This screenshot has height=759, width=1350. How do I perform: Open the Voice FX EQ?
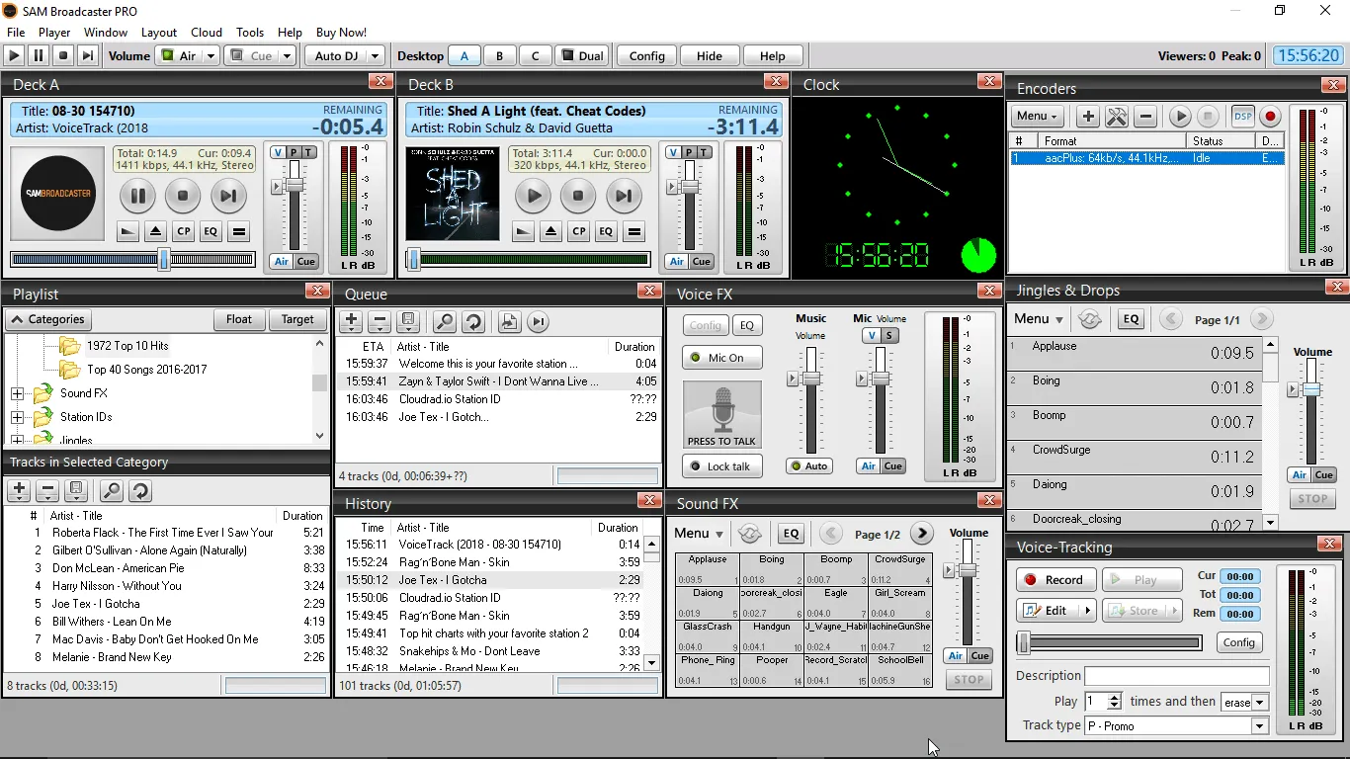coord(747,324)
